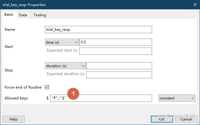Screen dimensions: 200x125
Task: Click the Expected duration (s) field
Action: (119, 74)
